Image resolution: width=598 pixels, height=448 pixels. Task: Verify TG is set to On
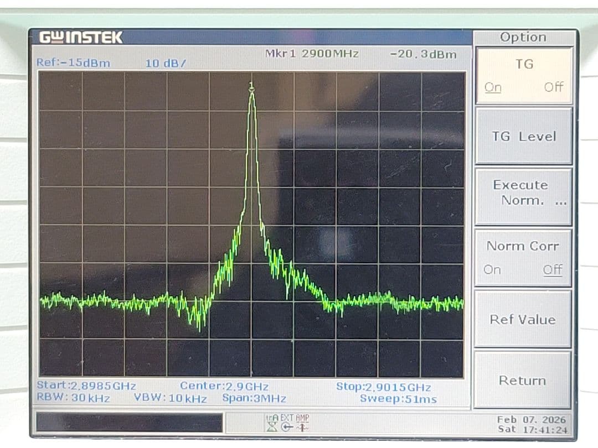pos(493,87)
